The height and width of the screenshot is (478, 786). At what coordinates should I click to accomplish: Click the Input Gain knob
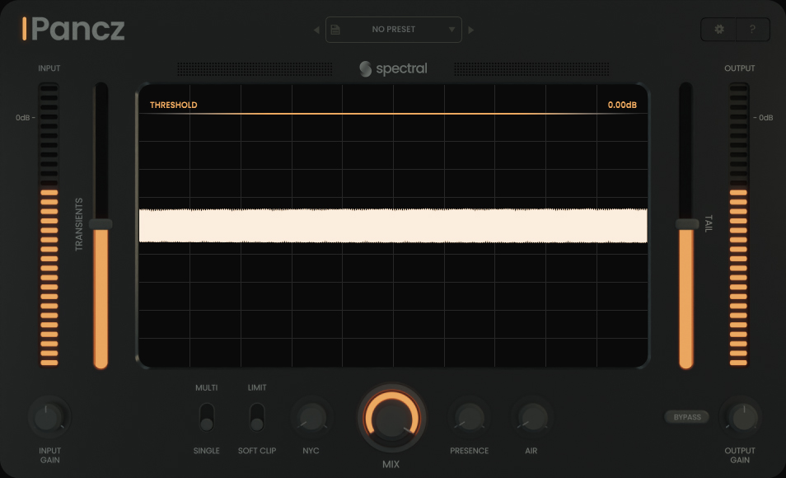49,418
